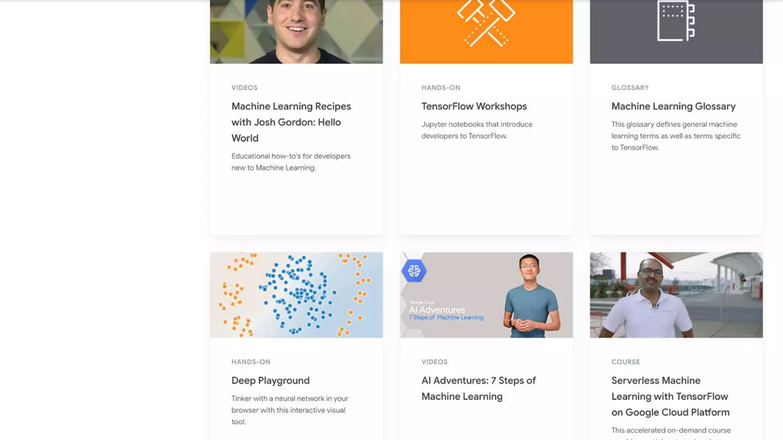Open the "Machine Learning Recipes with Josh Gordon" title
The image size is (783, 440).
(x=291, y=122)
